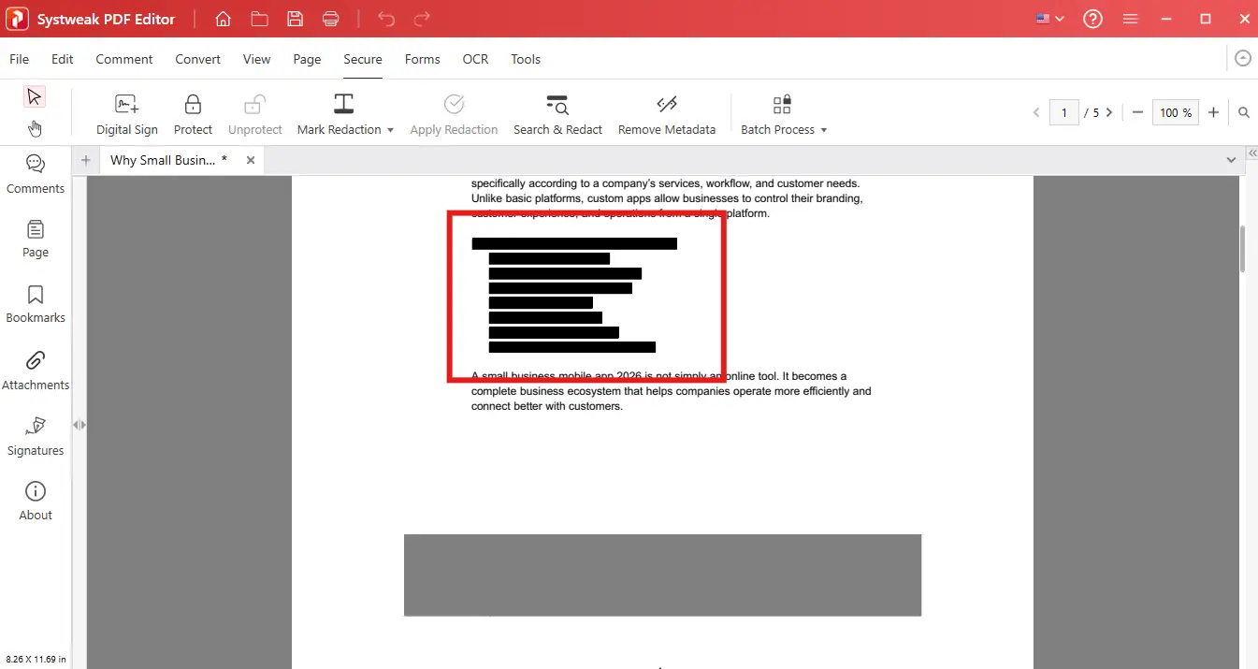The width and height of the screenshot is (1258, 669).
Task: Switch to the OCR tab
Action: pyautogui.click(x=475, y=59)
